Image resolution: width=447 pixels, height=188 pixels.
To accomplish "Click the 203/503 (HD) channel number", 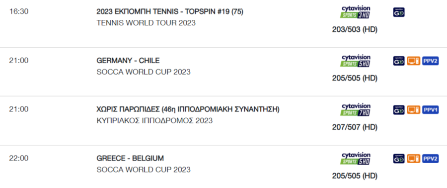I will tap(355, 29).
